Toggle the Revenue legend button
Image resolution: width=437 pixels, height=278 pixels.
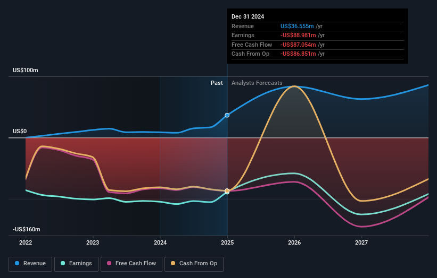[30, 264]
